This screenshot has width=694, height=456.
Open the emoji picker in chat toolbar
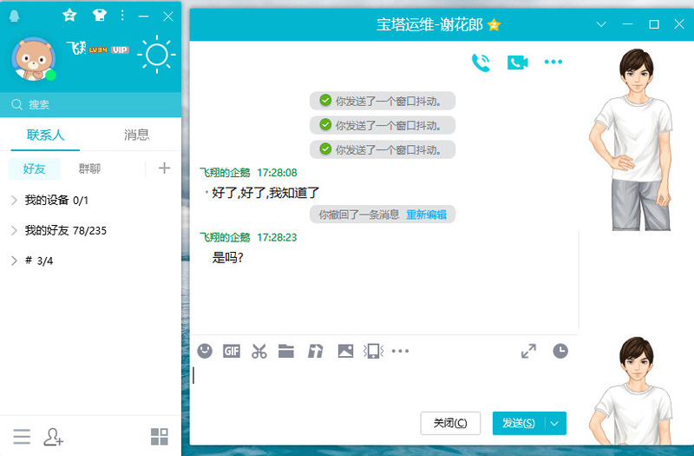pyautogui.click(x=205, y=351)
